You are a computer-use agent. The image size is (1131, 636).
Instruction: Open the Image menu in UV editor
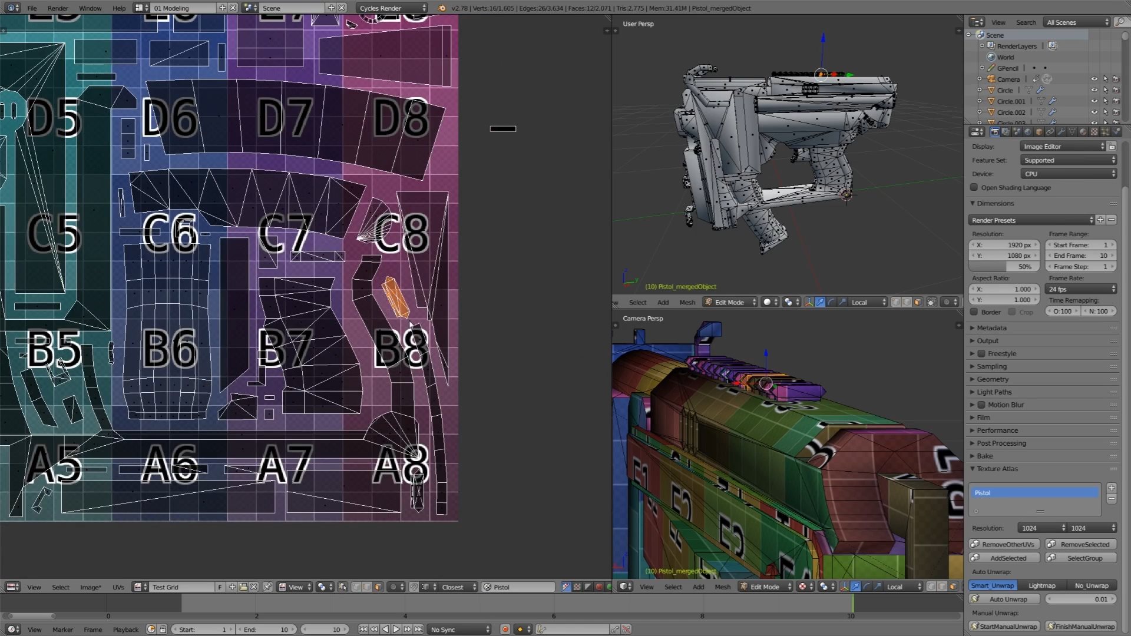pos(90,587)
